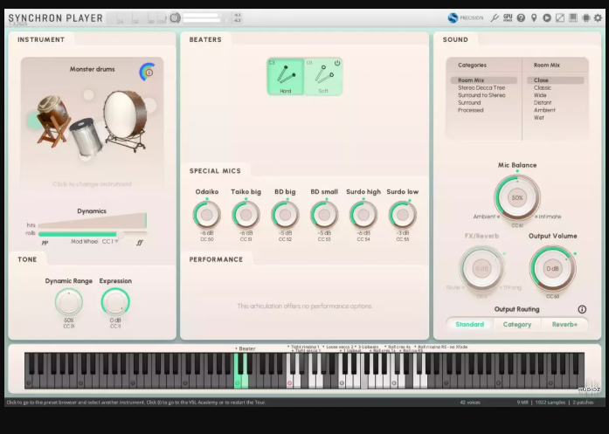Click the Odaiko mic level knob
Image resolution: width=609 pixels, height=434 pixels.
[x=207, y=215]
